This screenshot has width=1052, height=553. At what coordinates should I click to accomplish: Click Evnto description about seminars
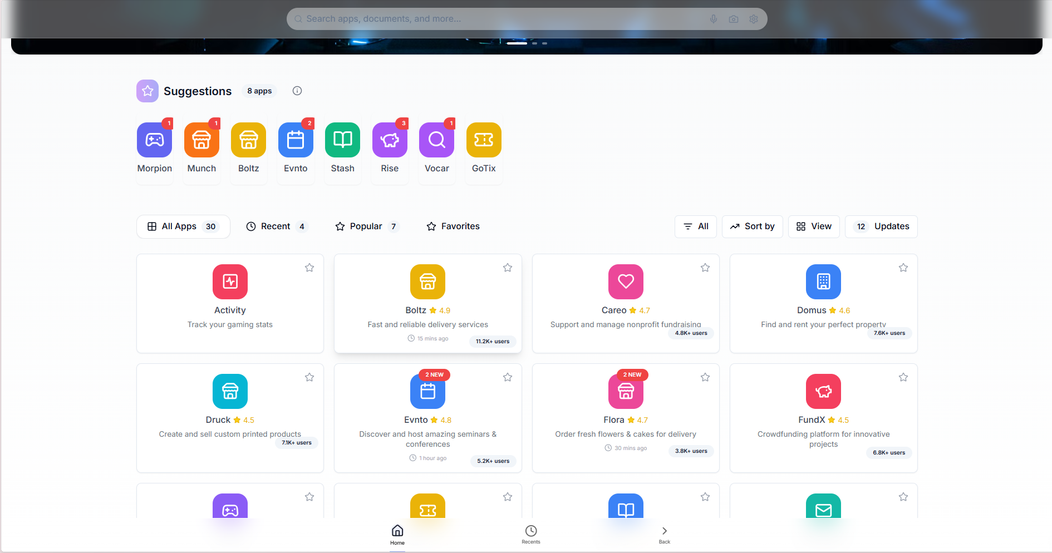click(427, 439)
